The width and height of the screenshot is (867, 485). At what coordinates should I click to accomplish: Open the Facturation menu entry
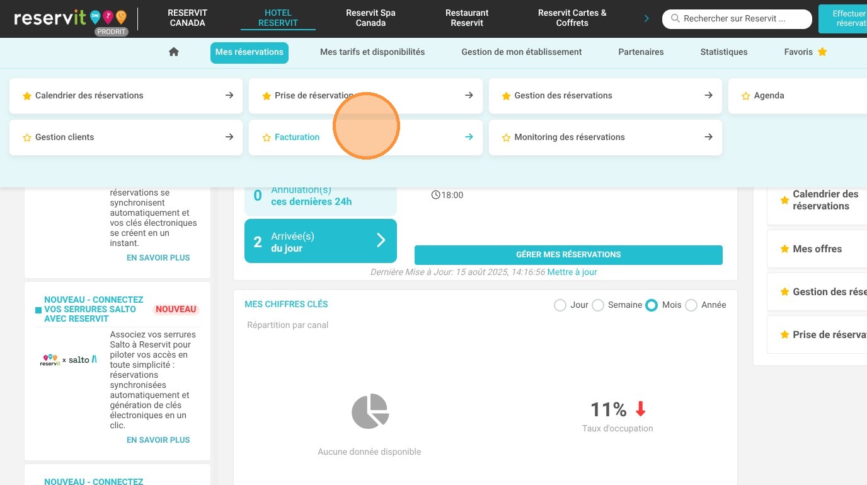pyautogui.click(x=365, y=137)
